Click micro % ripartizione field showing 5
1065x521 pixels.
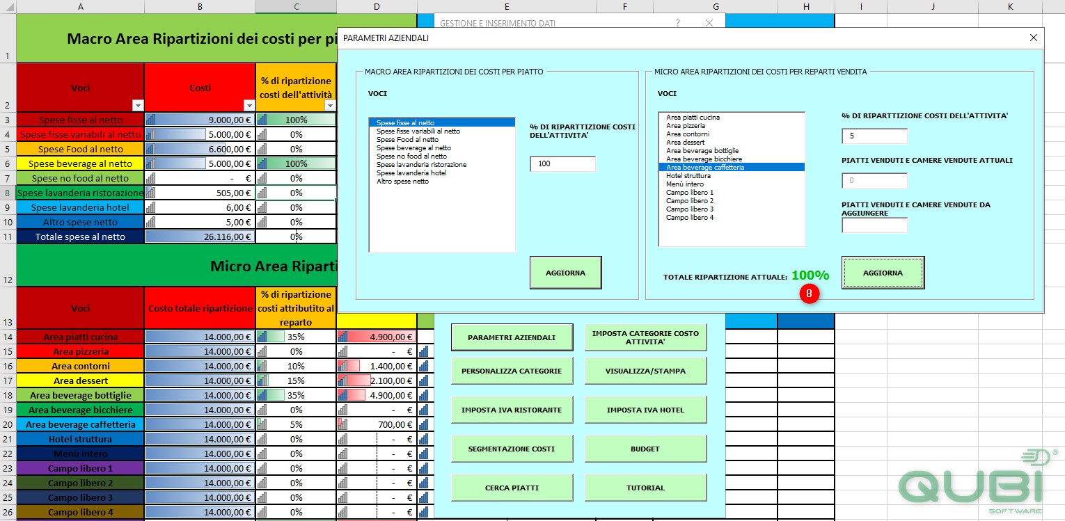point(874,136)
